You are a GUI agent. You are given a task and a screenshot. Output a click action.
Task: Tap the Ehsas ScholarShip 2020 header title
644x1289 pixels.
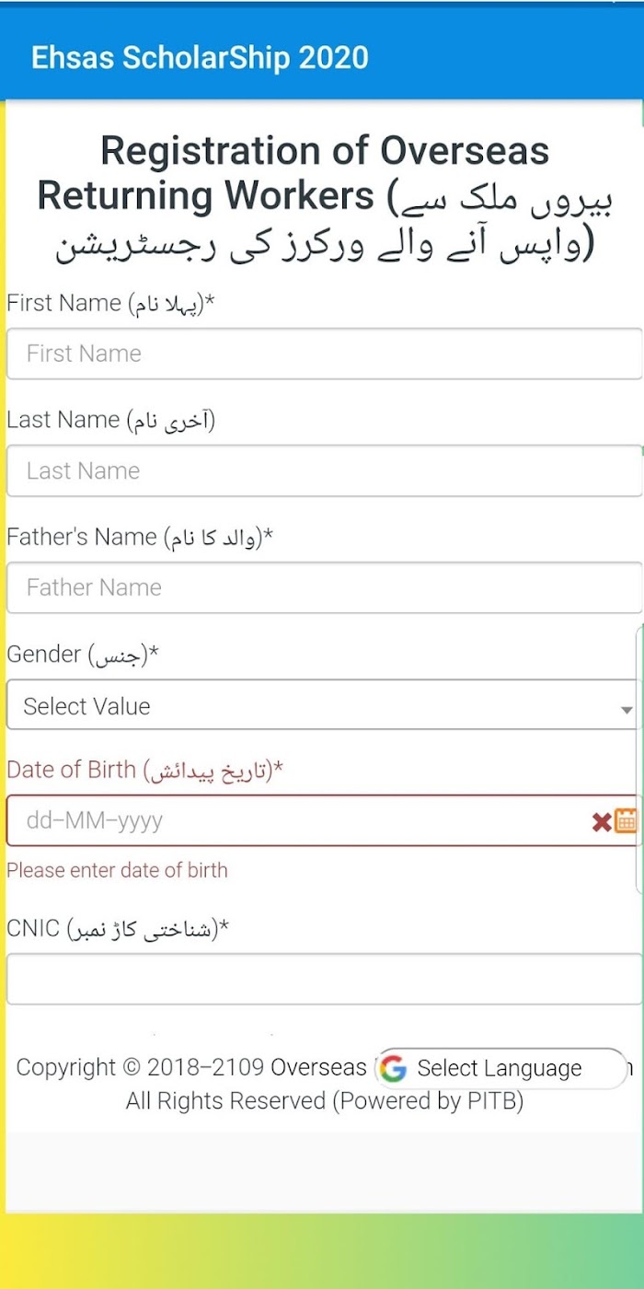coord(200,57)
